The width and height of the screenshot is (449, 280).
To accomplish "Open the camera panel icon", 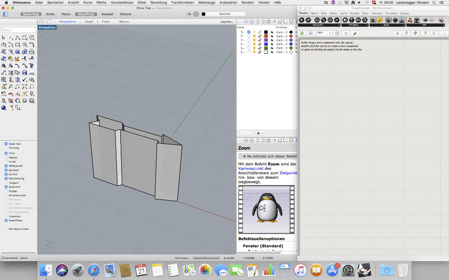I will pyautogui.click(x=269, y=22).
